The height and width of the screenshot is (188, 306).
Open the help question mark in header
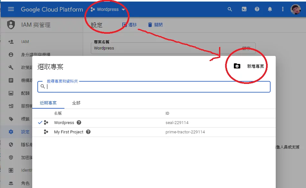pos(257,9)
